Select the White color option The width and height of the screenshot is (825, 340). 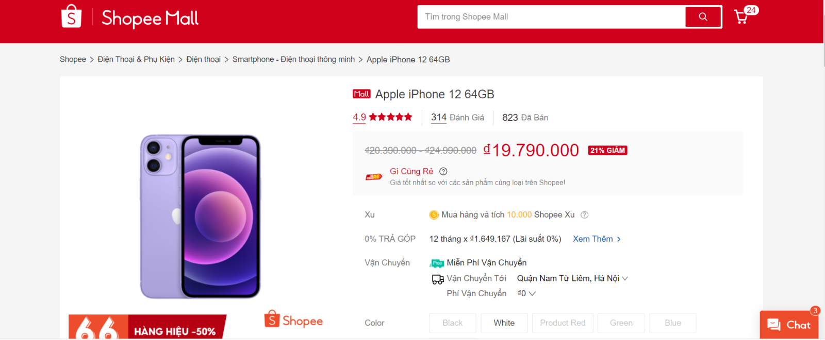pyautogui.click(x=504, y=323)
